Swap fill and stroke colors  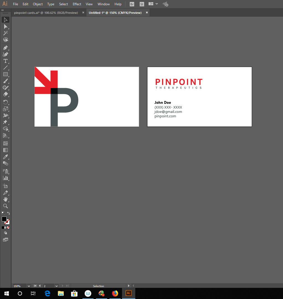tap(9, 213)
